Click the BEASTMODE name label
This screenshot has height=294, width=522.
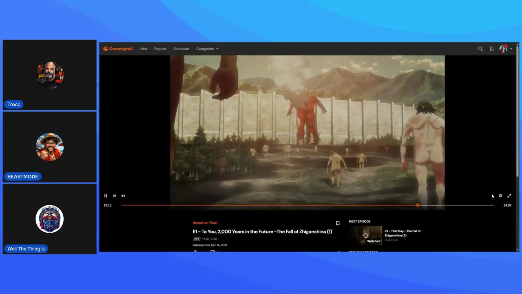(x=23, y=177)
